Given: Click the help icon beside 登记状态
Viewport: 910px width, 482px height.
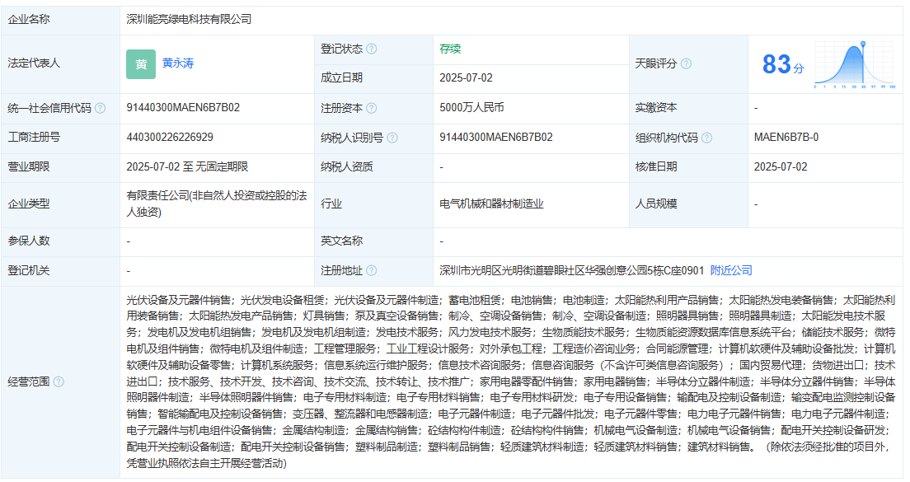Looking at the screenshot, I should 372,49.
